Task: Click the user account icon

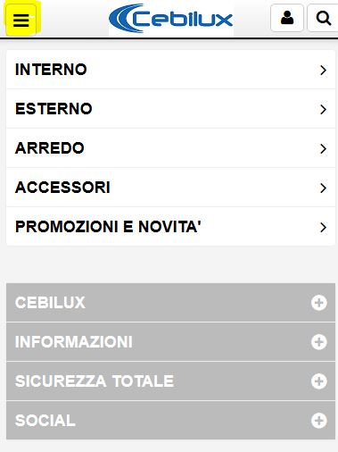Action: [x=287, y=18]
